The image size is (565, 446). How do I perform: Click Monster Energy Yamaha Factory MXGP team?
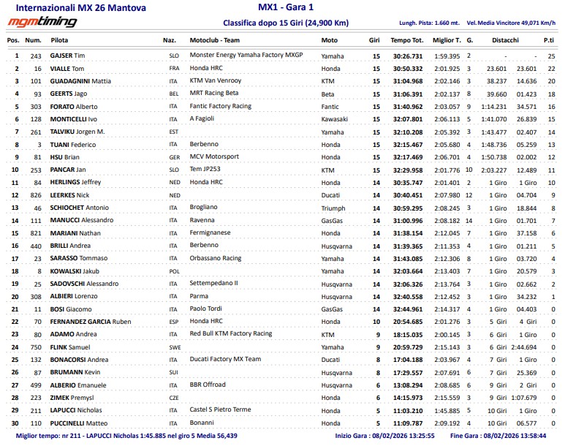coord(246,55)
